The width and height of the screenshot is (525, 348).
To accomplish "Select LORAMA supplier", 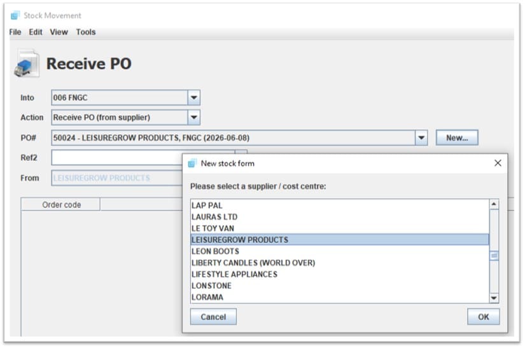I will [x=340, y=297].
